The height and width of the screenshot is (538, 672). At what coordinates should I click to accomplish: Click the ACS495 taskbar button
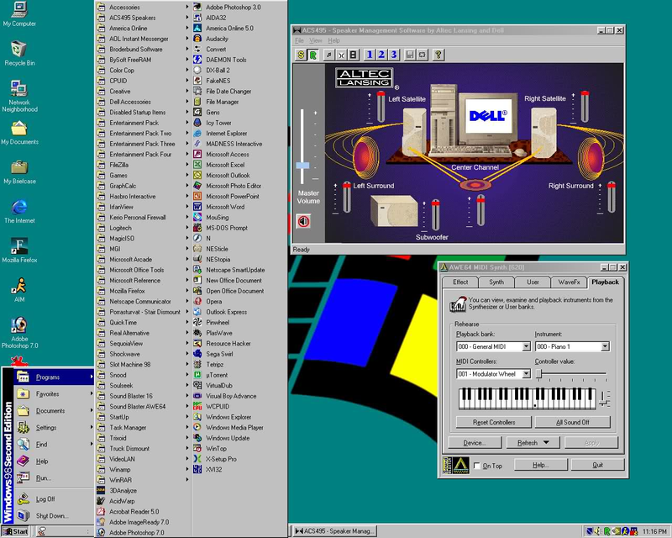click(x=334, y=531)
